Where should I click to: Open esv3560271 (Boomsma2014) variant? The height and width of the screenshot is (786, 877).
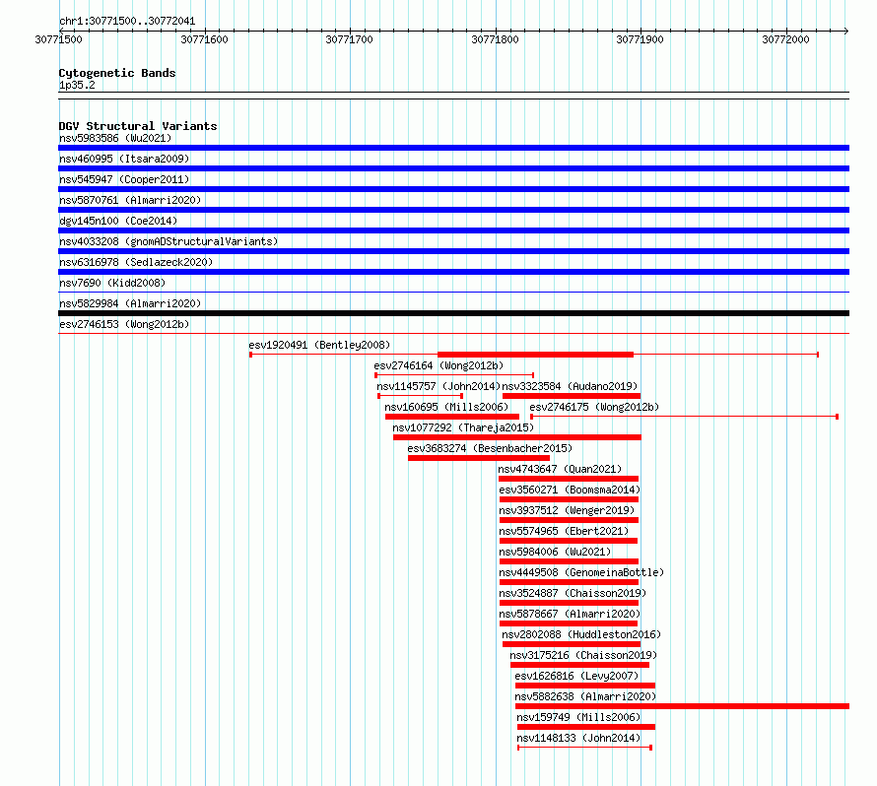570,490
